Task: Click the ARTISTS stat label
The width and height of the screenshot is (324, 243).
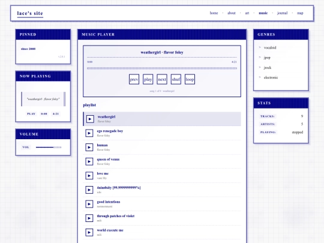Action: [268, 124]
